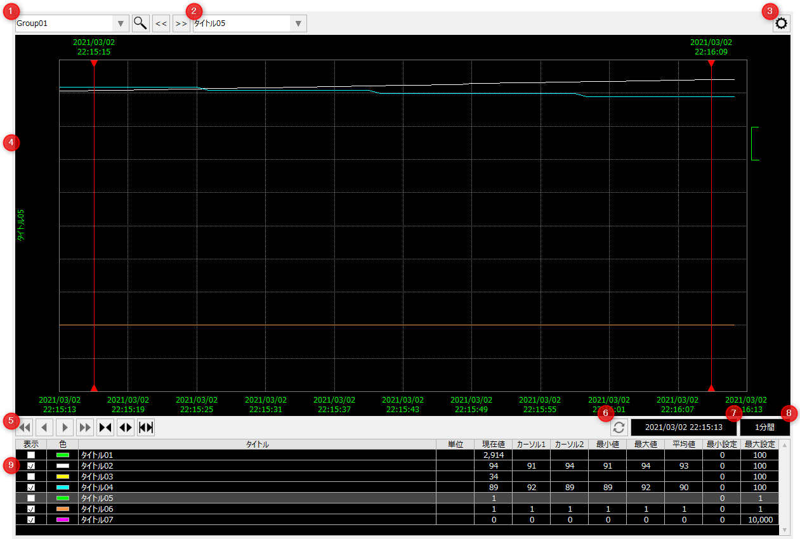Image resolution: width=800 pixels, height=539 pixels.
Task: Click the magnifier search icon
Action: 140,24
